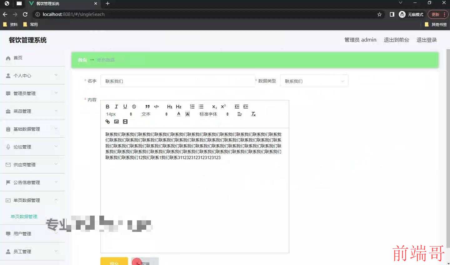450x265 pixels.
Task: Click the 退出登录 link
Action: click(427, 40)
